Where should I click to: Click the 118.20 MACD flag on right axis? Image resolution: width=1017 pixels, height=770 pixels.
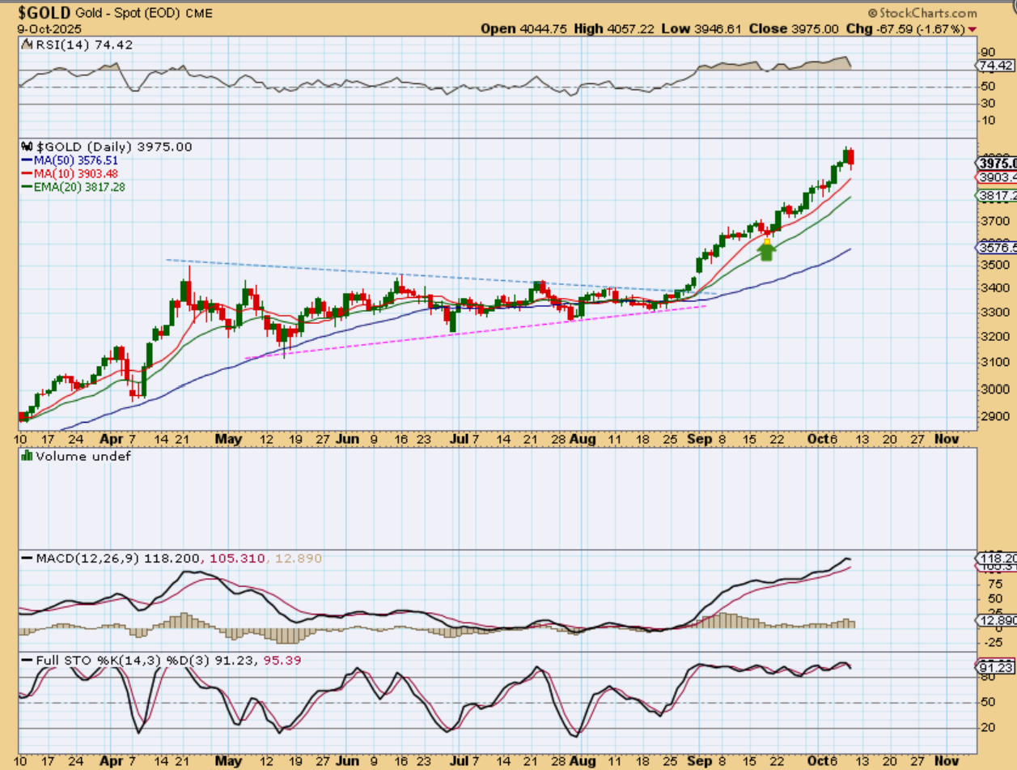coord(996,559)
